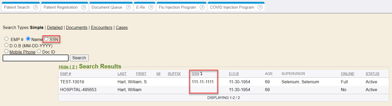Open COVID Injection Program pop-out icon
392x106 pixels.
tap(260, 7)
